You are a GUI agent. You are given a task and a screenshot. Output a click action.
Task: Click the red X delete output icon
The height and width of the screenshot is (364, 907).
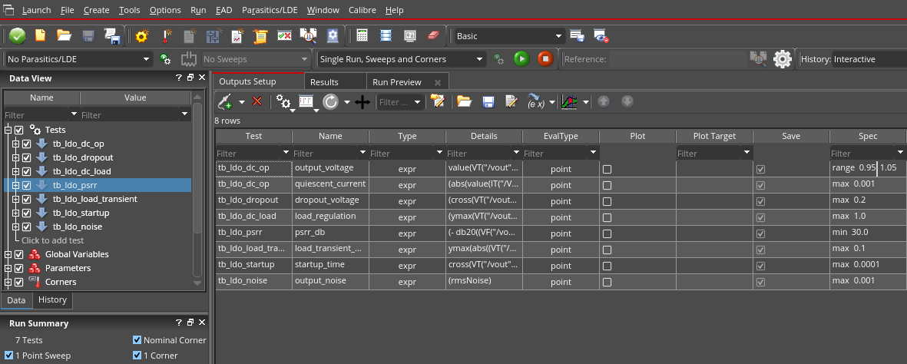pyautogui.click(x=257, y=102)
